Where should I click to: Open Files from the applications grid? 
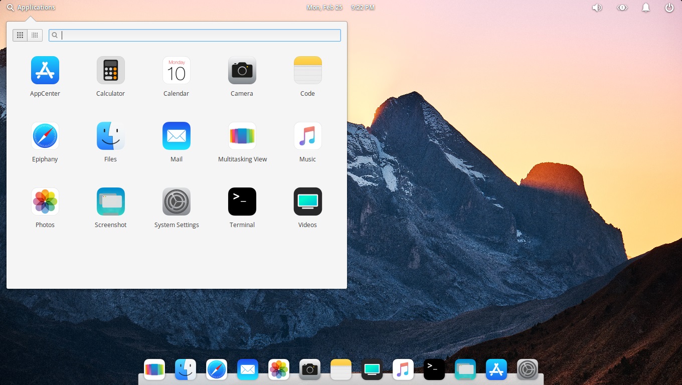(111, 142)
